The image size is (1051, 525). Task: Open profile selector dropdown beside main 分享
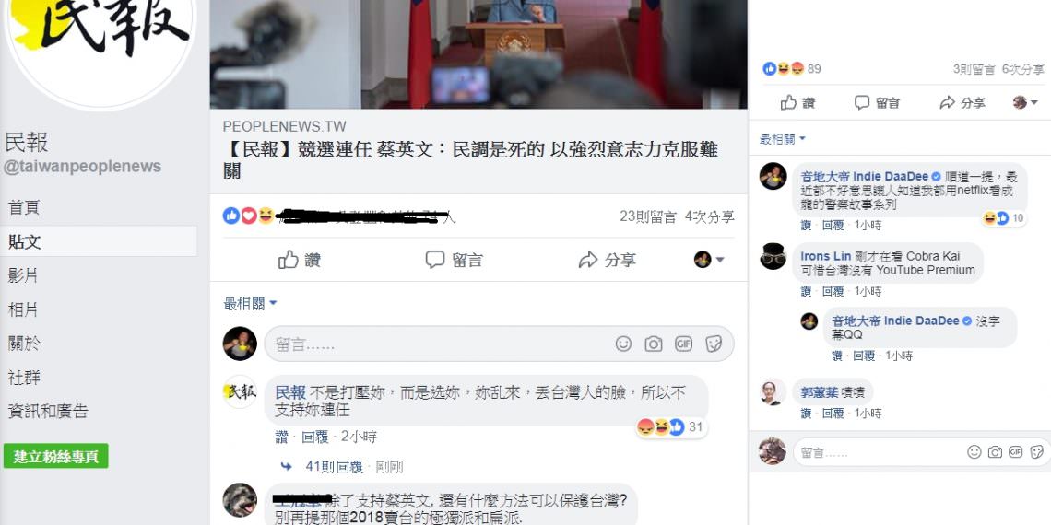(709, 260)
